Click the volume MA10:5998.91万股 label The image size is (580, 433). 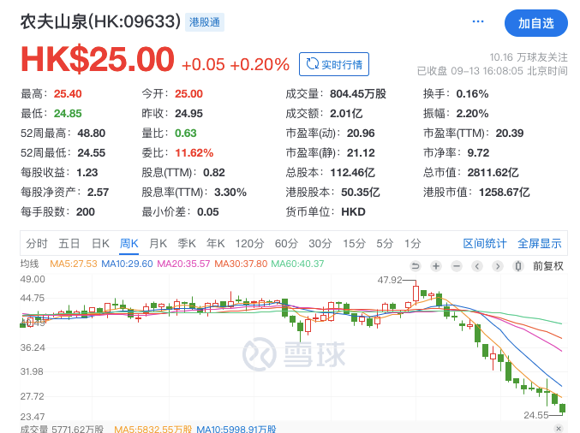(x=236, y=429)
